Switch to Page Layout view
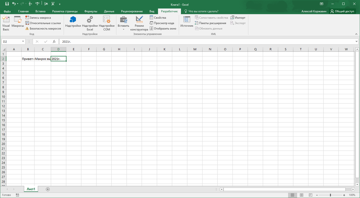 [x=301, y=195]
